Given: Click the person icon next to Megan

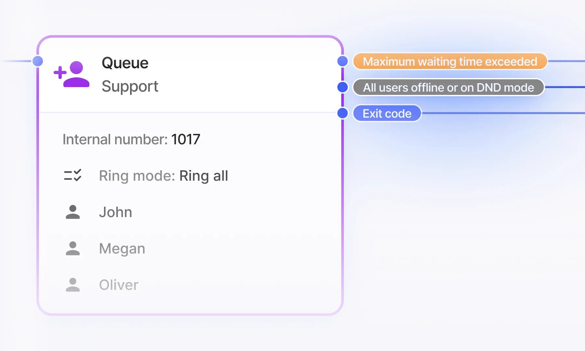Looking at the screenshot, I should [73, 248].
